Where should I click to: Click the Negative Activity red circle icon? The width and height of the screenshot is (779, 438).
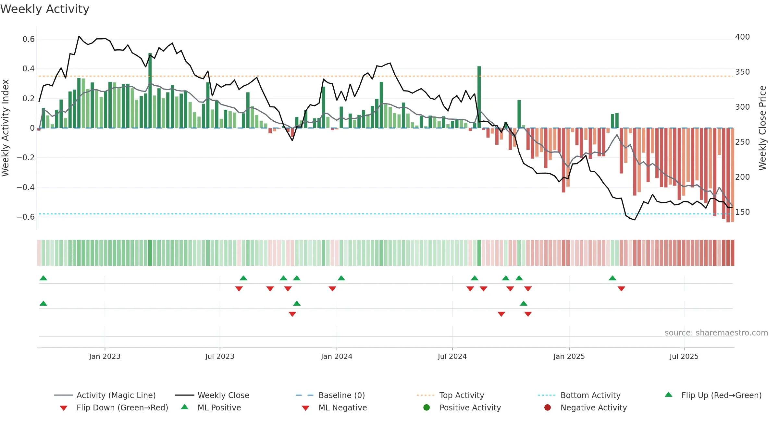(548, 407)
